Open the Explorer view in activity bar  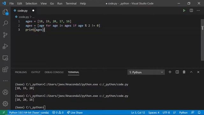5,12
